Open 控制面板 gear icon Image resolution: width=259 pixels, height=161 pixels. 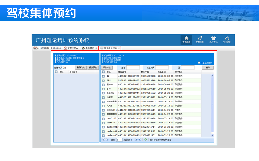click(200, 39)
